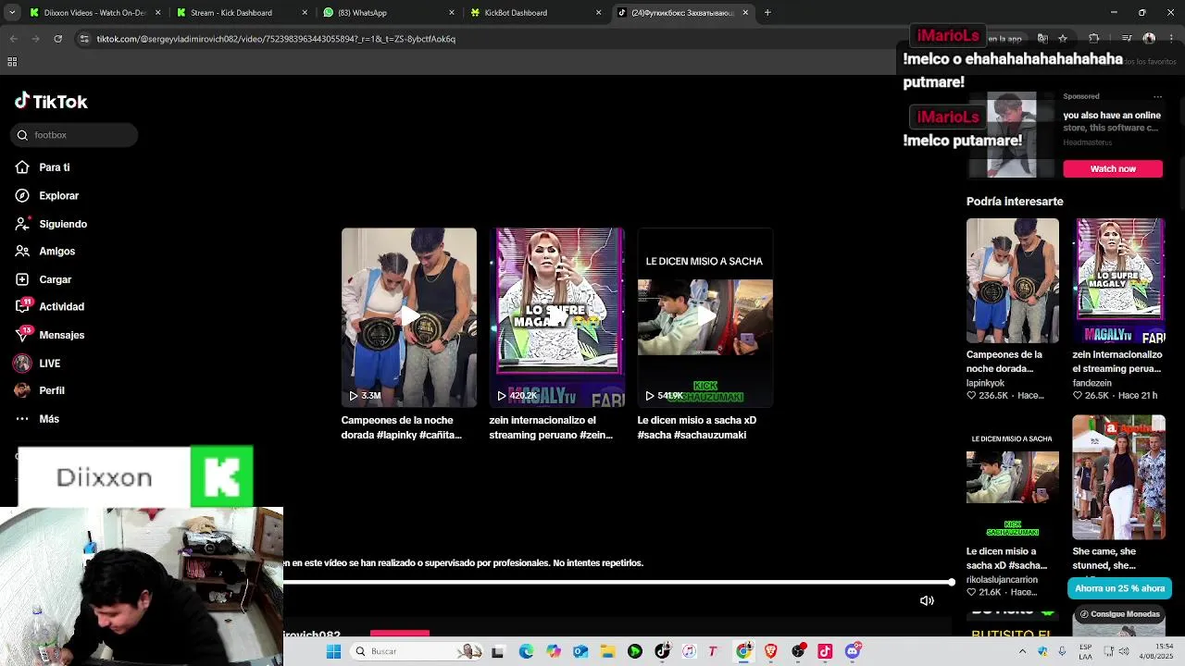Show hidden system tray icons
Viewport: 1185px width, 666px height.
pos(1022,651)
